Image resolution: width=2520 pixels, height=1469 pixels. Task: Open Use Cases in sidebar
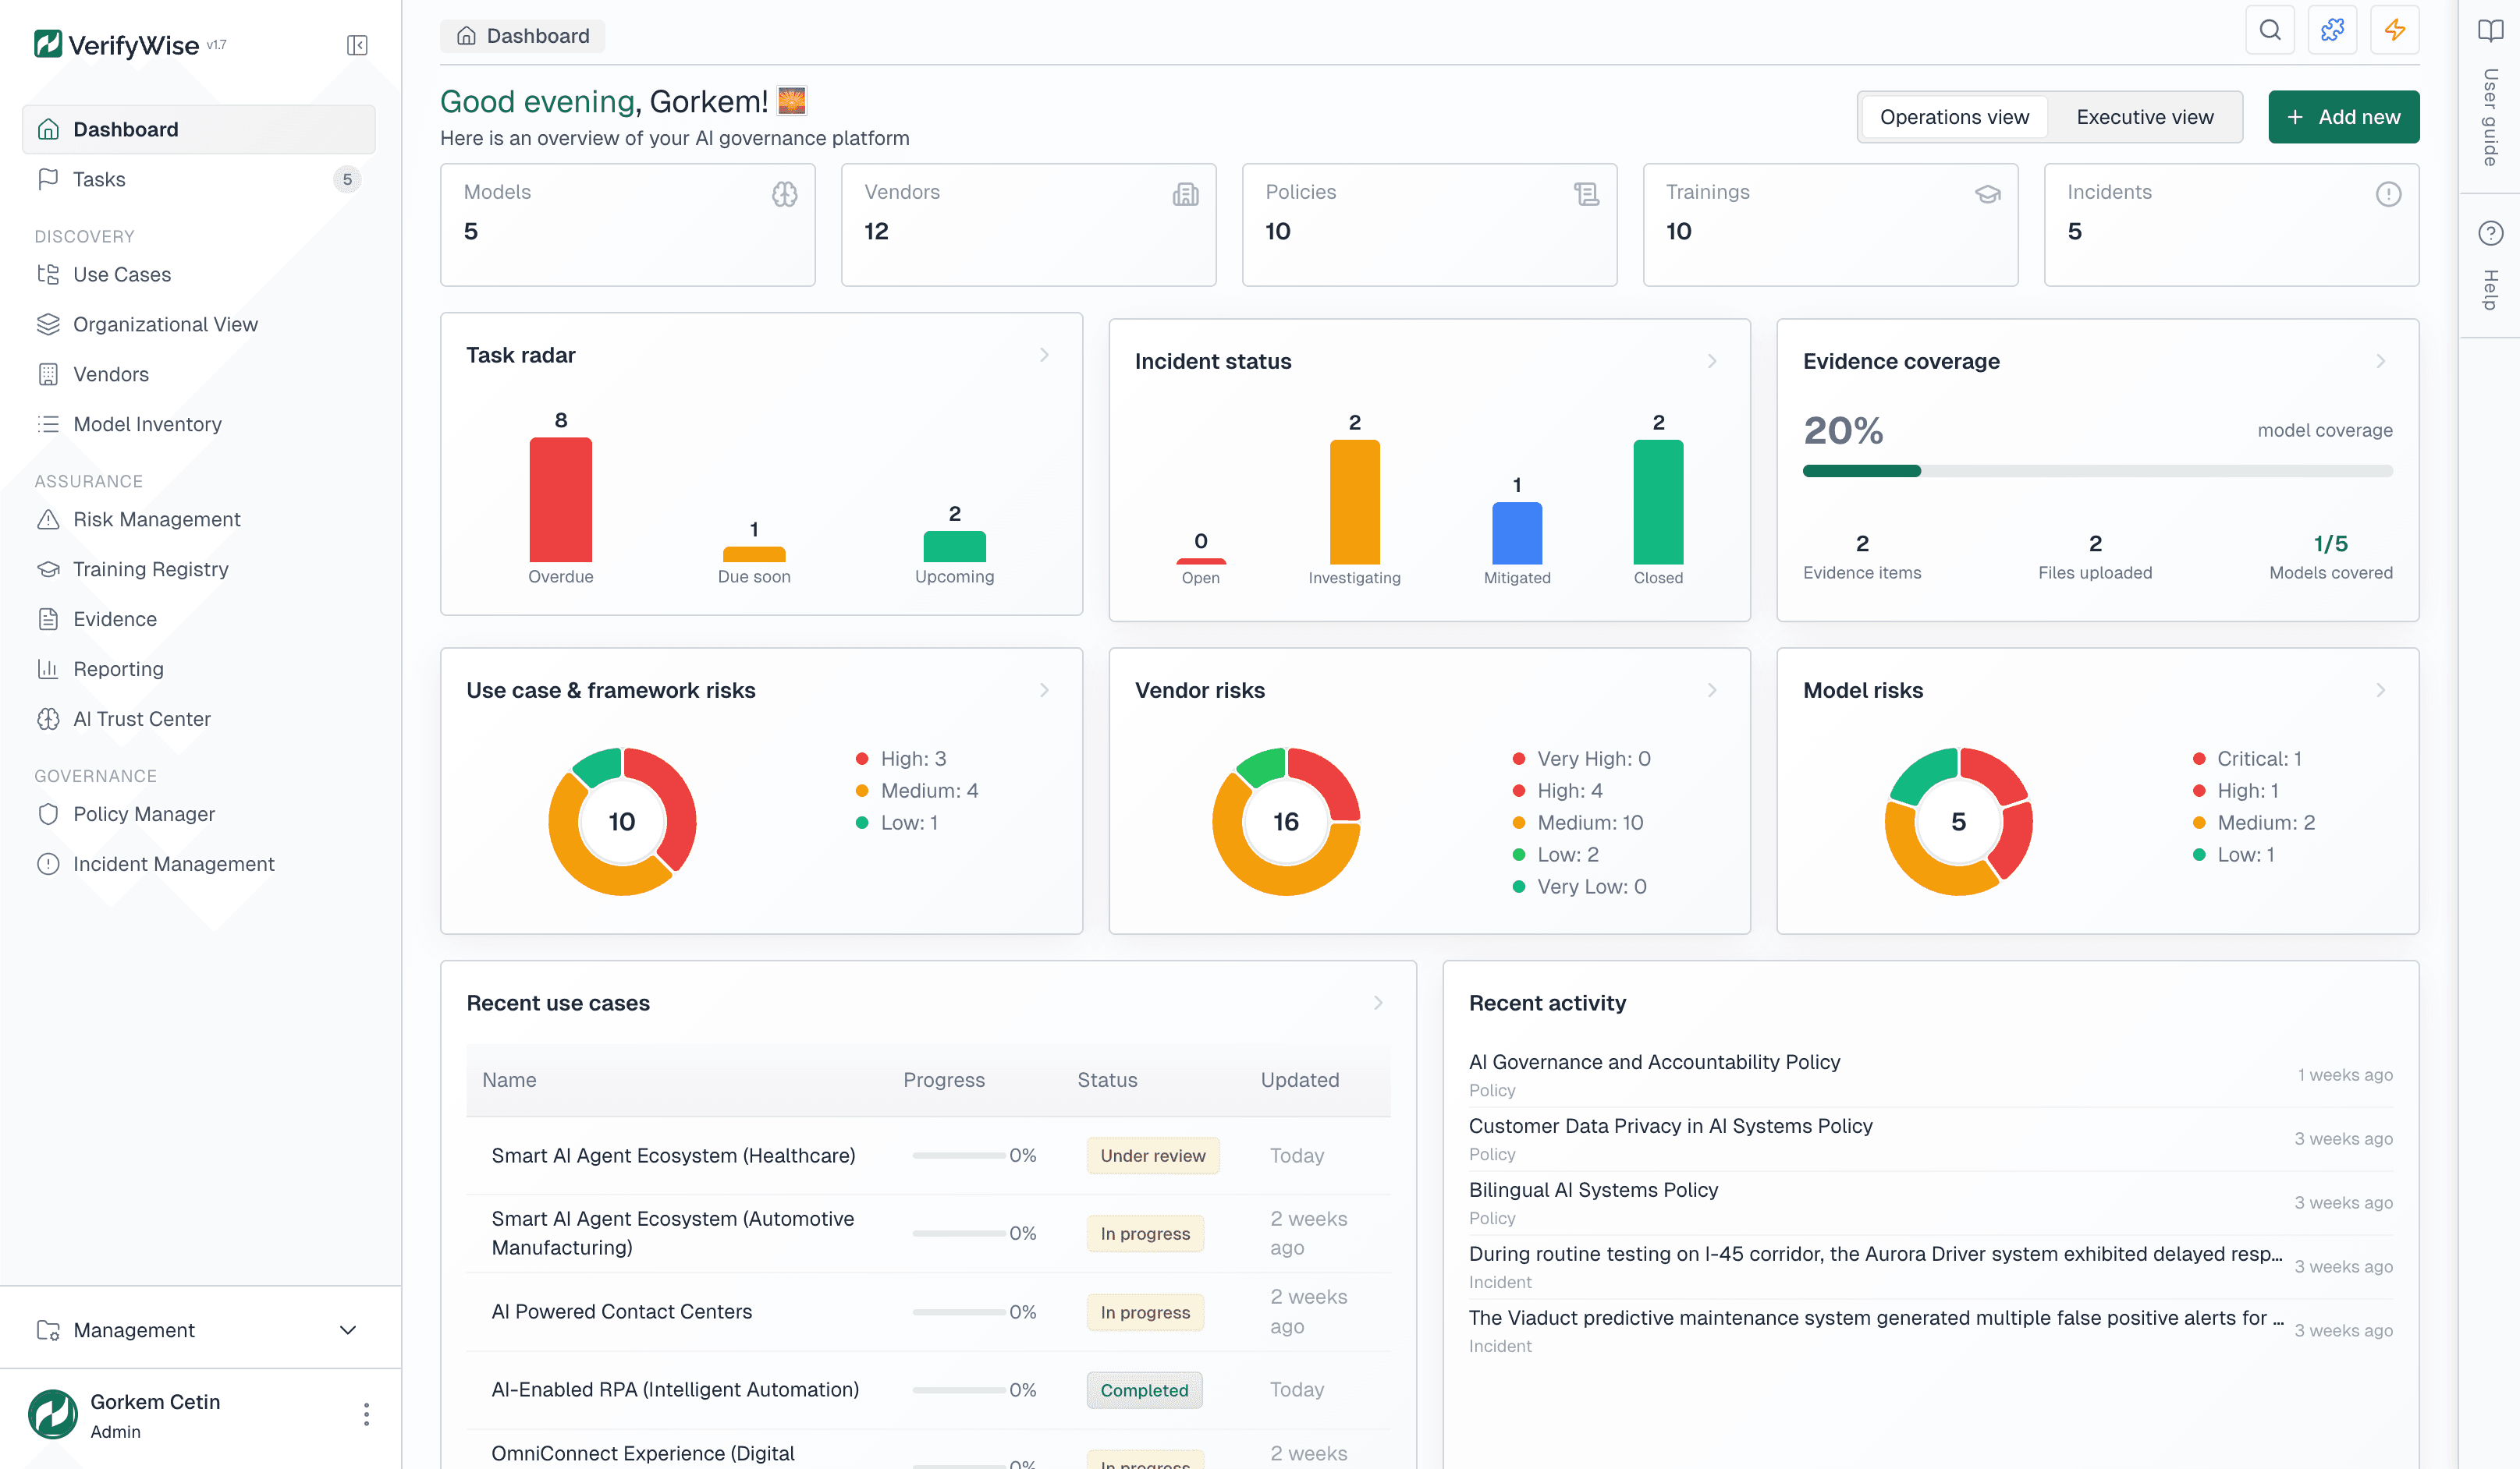(199, 274)
